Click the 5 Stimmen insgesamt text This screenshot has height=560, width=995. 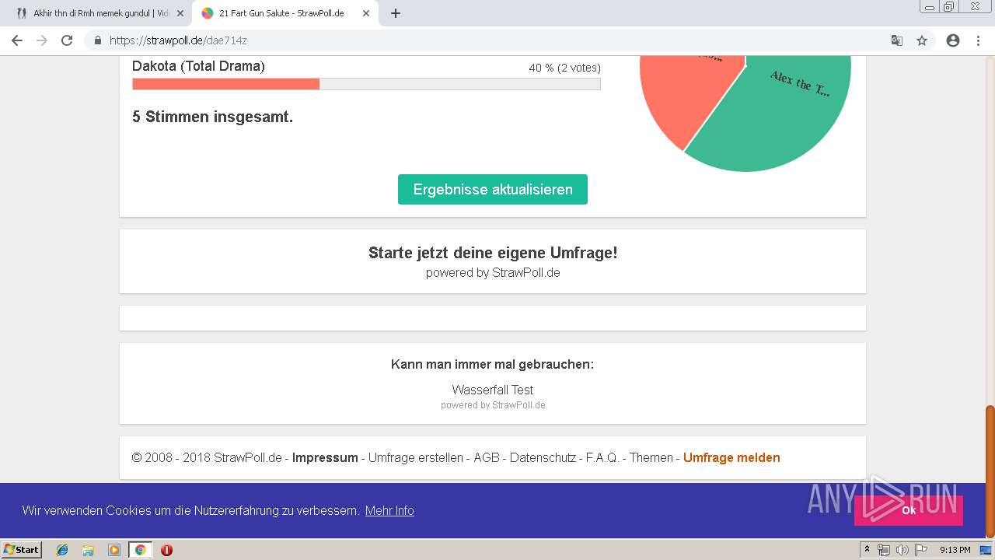212,117
